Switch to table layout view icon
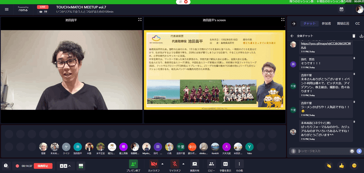Image resolution: width=364 pixels, height=173 pixels. pos(81,166)
